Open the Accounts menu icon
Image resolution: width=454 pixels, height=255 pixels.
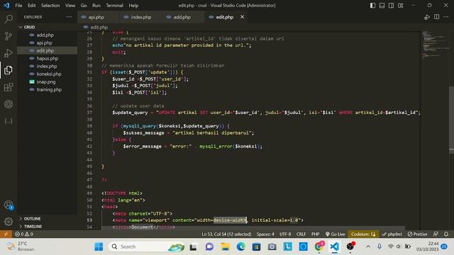[x=9, y=205]
